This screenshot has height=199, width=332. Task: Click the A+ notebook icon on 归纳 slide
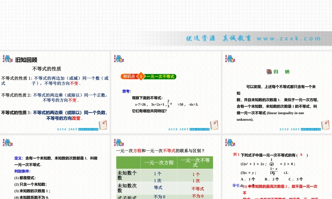(x=325, y=125)
